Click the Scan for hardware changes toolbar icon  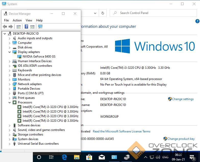click(40, 27)
